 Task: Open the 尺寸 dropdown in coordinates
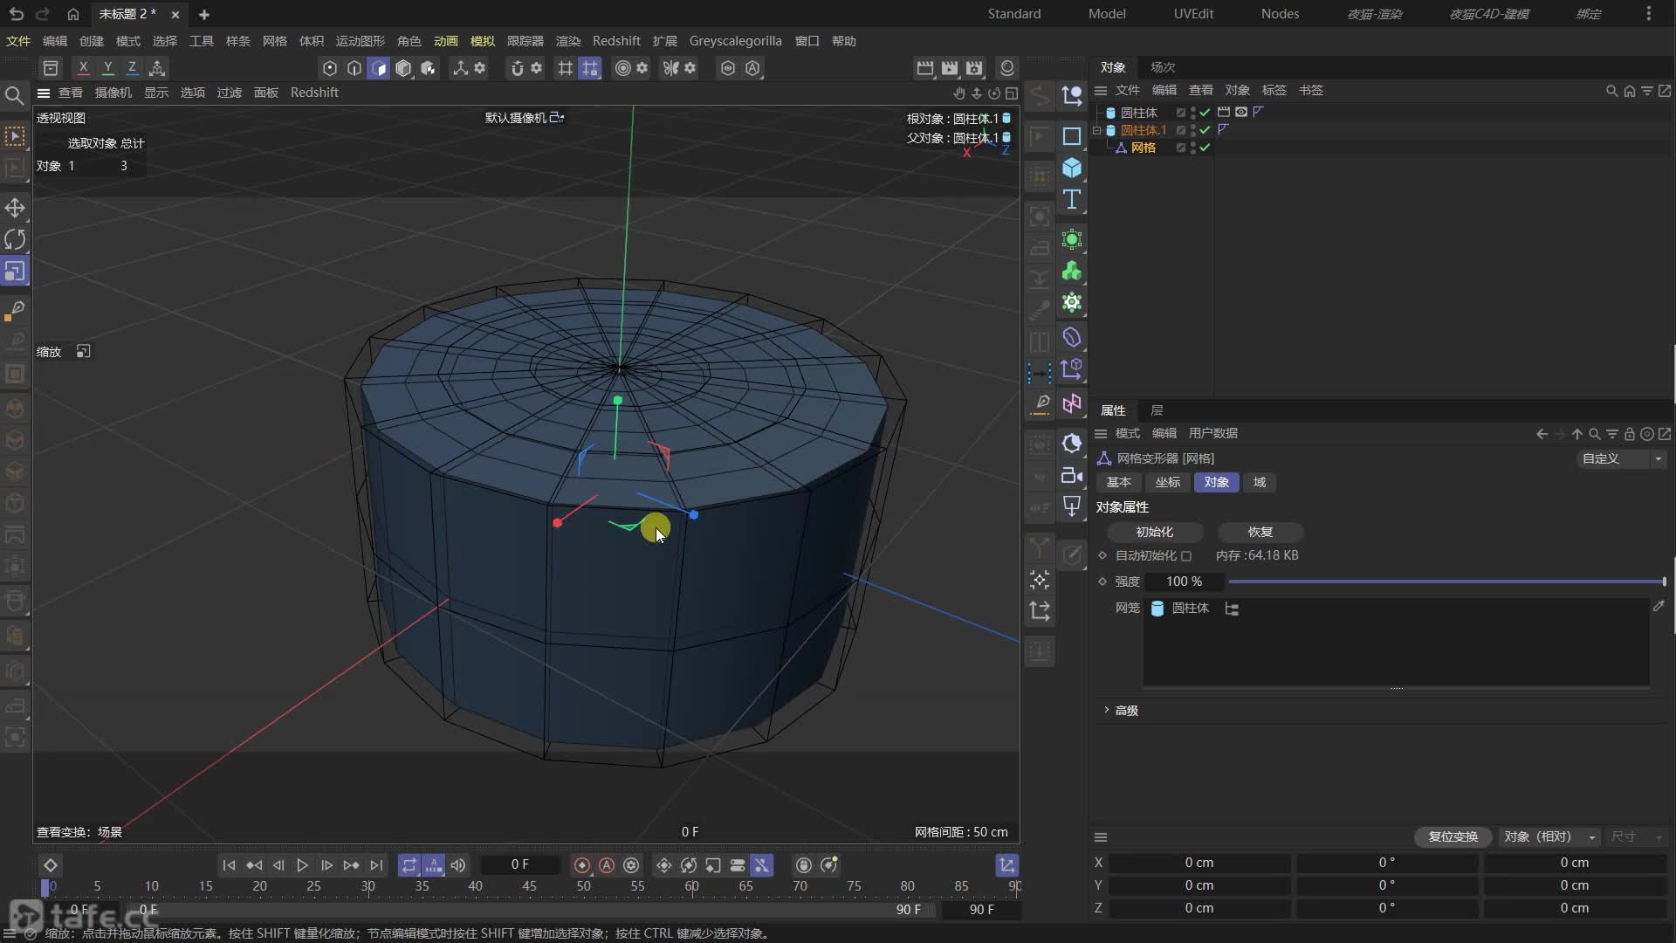click(1636, 836)
